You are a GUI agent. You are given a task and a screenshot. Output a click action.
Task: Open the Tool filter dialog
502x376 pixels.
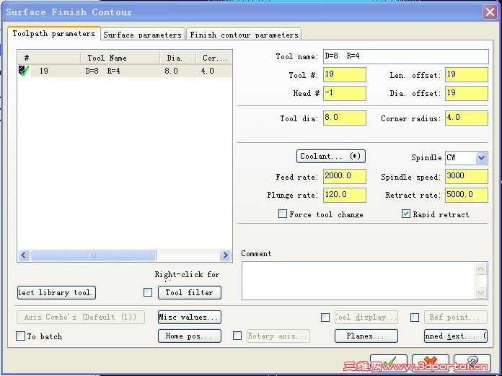tap(189, 292)
